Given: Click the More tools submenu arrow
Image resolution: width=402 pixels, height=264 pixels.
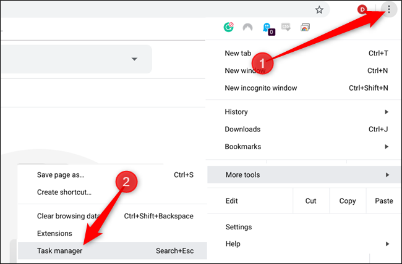Looking at the screenshot, I should 387,175.
